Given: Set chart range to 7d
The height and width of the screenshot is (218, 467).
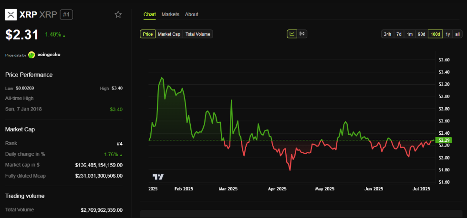Looking at the screenshot, I should point(399,34).
